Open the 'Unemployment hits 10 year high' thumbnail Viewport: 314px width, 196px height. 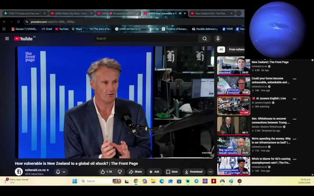pos(233,166)
